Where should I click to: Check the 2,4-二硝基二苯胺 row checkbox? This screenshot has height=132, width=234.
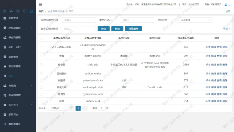coord(41,47)
